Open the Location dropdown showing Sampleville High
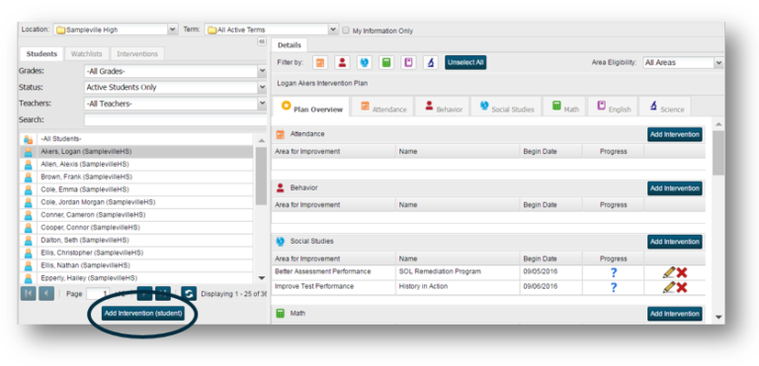Viewport: 759px width, 366px height. 116,30
